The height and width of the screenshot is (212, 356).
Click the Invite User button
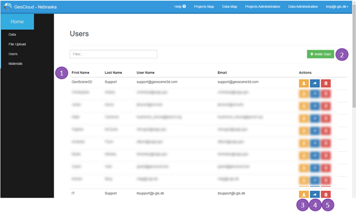(x=321, y=54)
